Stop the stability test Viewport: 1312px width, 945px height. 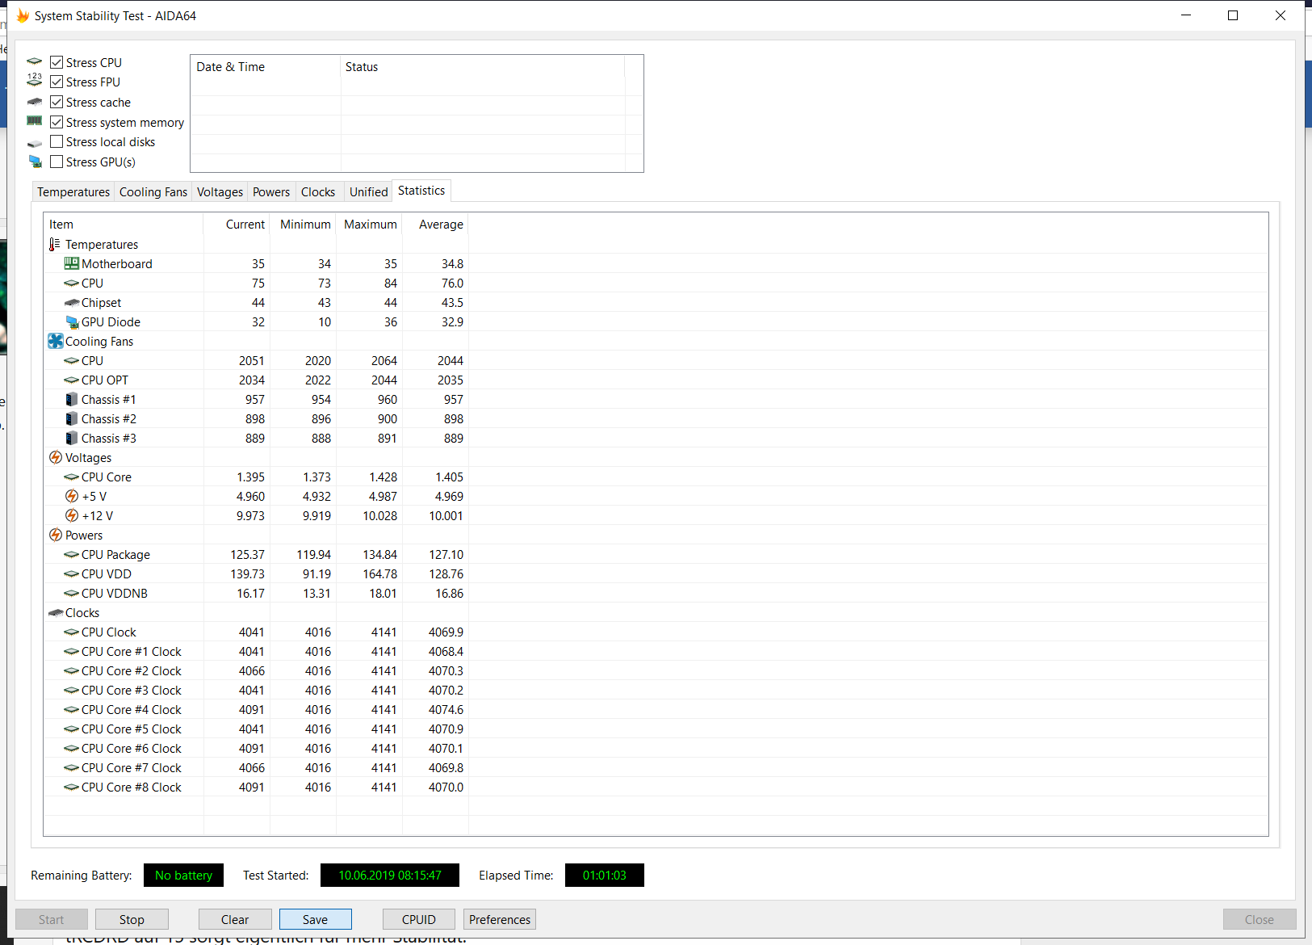132,919
